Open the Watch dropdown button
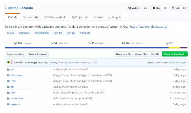Screen dimensions: 191x113 tap(134, 8)
